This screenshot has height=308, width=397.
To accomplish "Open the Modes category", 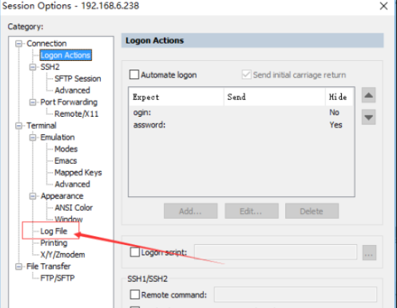I will coord(66,149).
